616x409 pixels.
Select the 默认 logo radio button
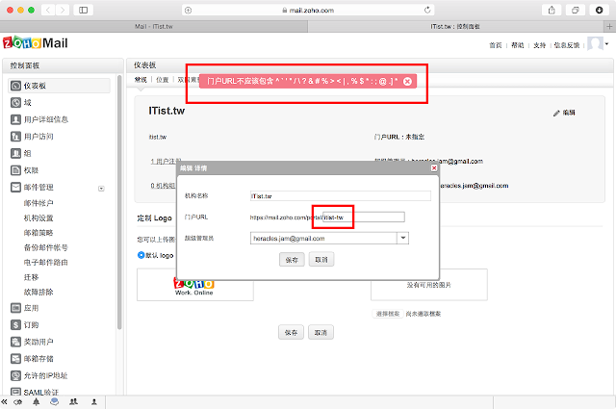point(141,255)
